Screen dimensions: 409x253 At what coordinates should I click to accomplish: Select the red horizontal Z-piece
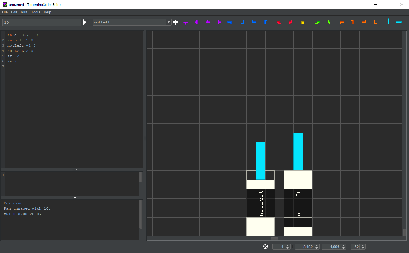coord(279,23)
